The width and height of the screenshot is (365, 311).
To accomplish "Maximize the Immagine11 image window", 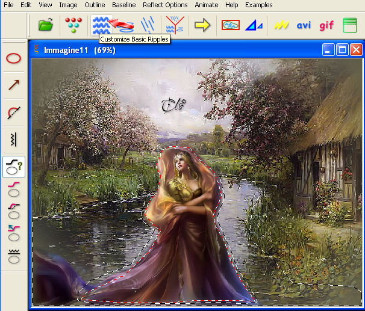I will pos(342,49).
